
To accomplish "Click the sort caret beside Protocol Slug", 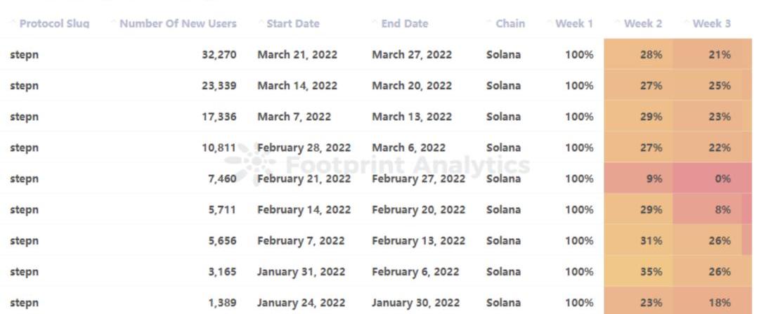I will click(13, 23).
